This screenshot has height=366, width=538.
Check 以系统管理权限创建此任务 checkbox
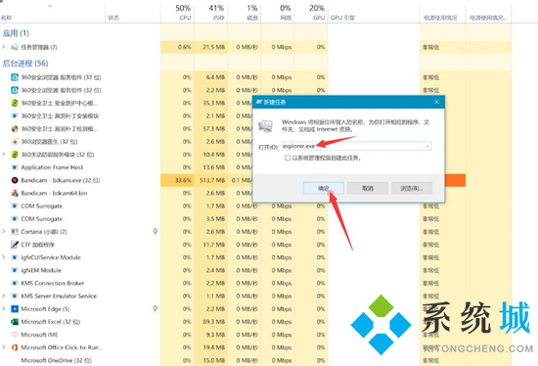point(288,158)
